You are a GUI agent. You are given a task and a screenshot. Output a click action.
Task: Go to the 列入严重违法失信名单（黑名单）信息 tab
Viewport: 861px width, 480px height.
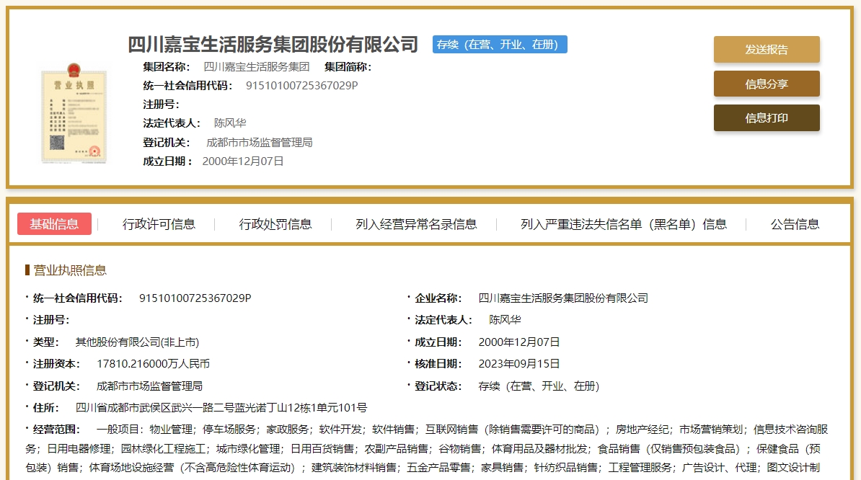point(623,224)
